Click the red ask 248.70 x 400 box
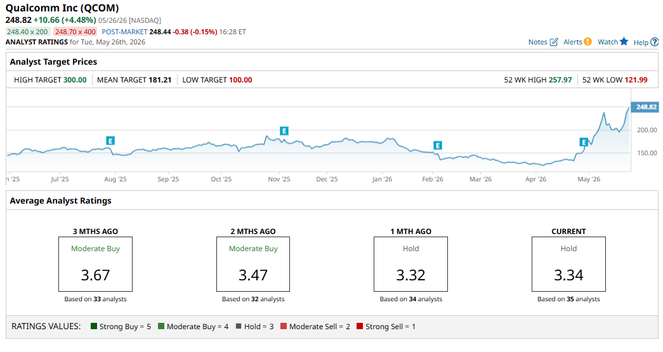 point(75,32)
